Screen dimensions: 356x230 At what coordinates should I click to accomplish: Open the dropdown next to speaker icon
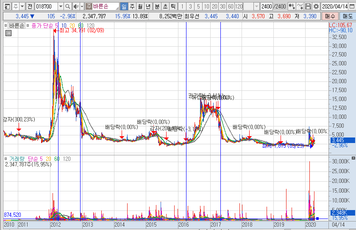coord(81,6)
